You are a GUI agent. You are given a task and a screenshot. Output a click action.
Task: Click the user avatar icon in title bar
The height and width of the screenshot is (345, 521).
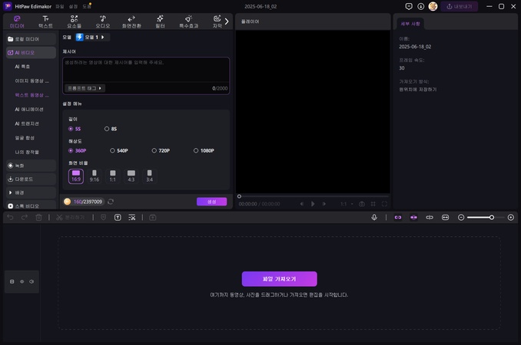pyautogui.click(x=433, y=6)
